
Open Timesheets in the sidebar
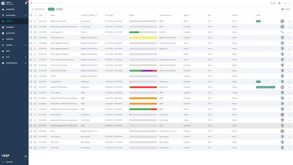click(x=14, y=27)
